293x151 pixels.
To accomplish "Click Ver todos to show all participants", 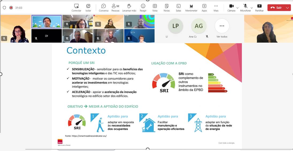I will click(x=222, y=28).
